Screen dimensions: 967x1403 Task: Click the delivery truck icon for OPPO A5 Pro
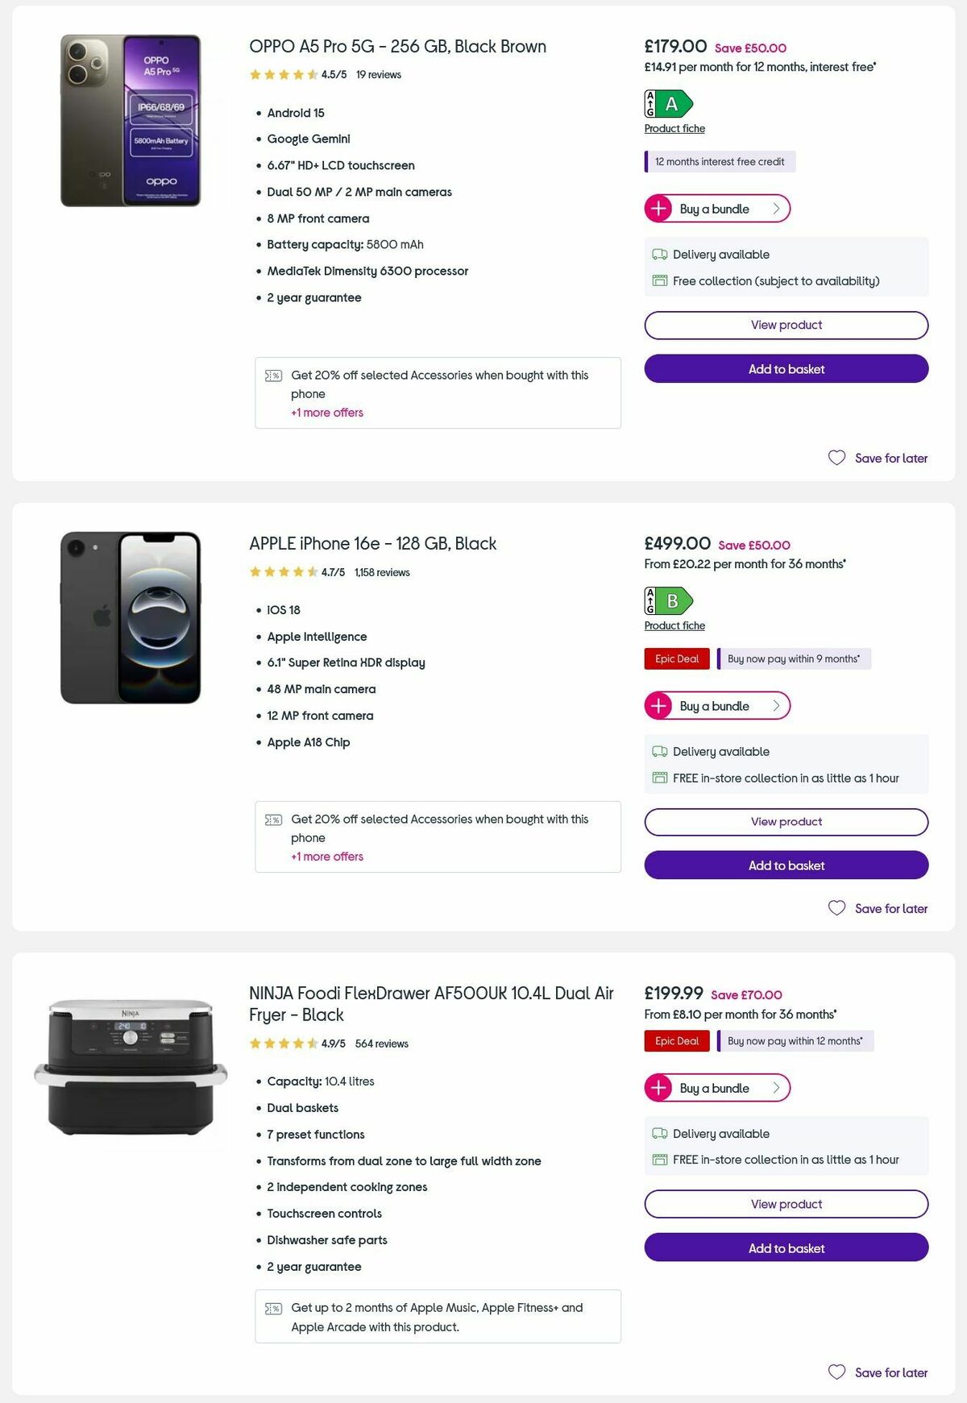(x=661, y=254)
